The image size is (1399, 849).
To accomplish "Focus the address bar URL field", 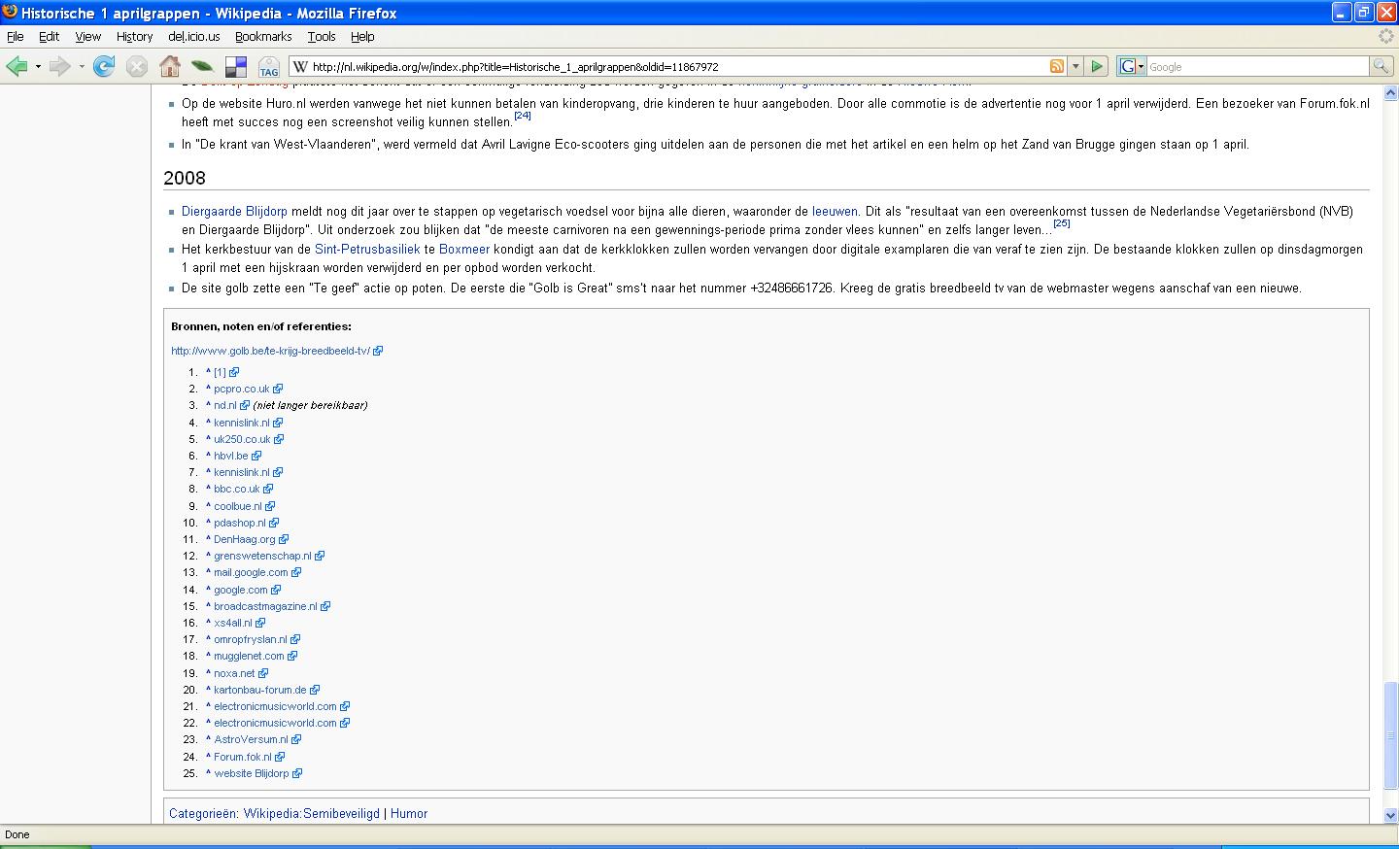I will click(x=678, y=67).
